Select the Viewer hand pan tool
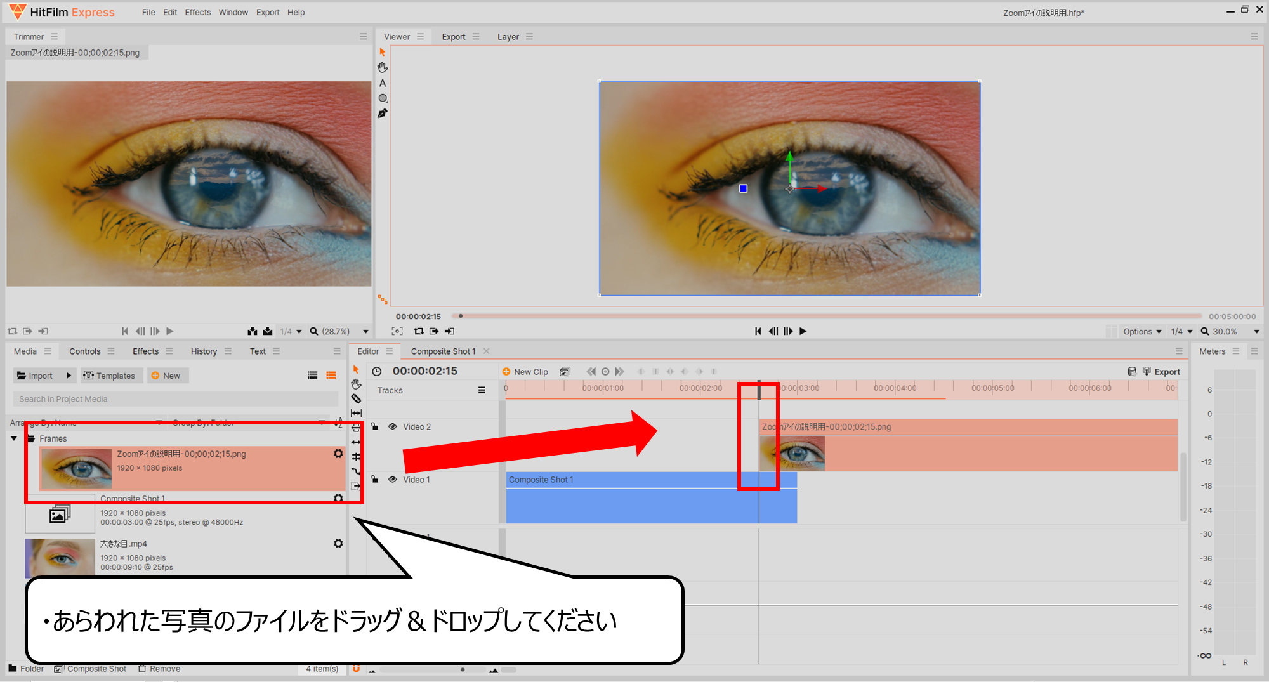1269x682 pixels. pyautogui.click(x=382, y=67)
